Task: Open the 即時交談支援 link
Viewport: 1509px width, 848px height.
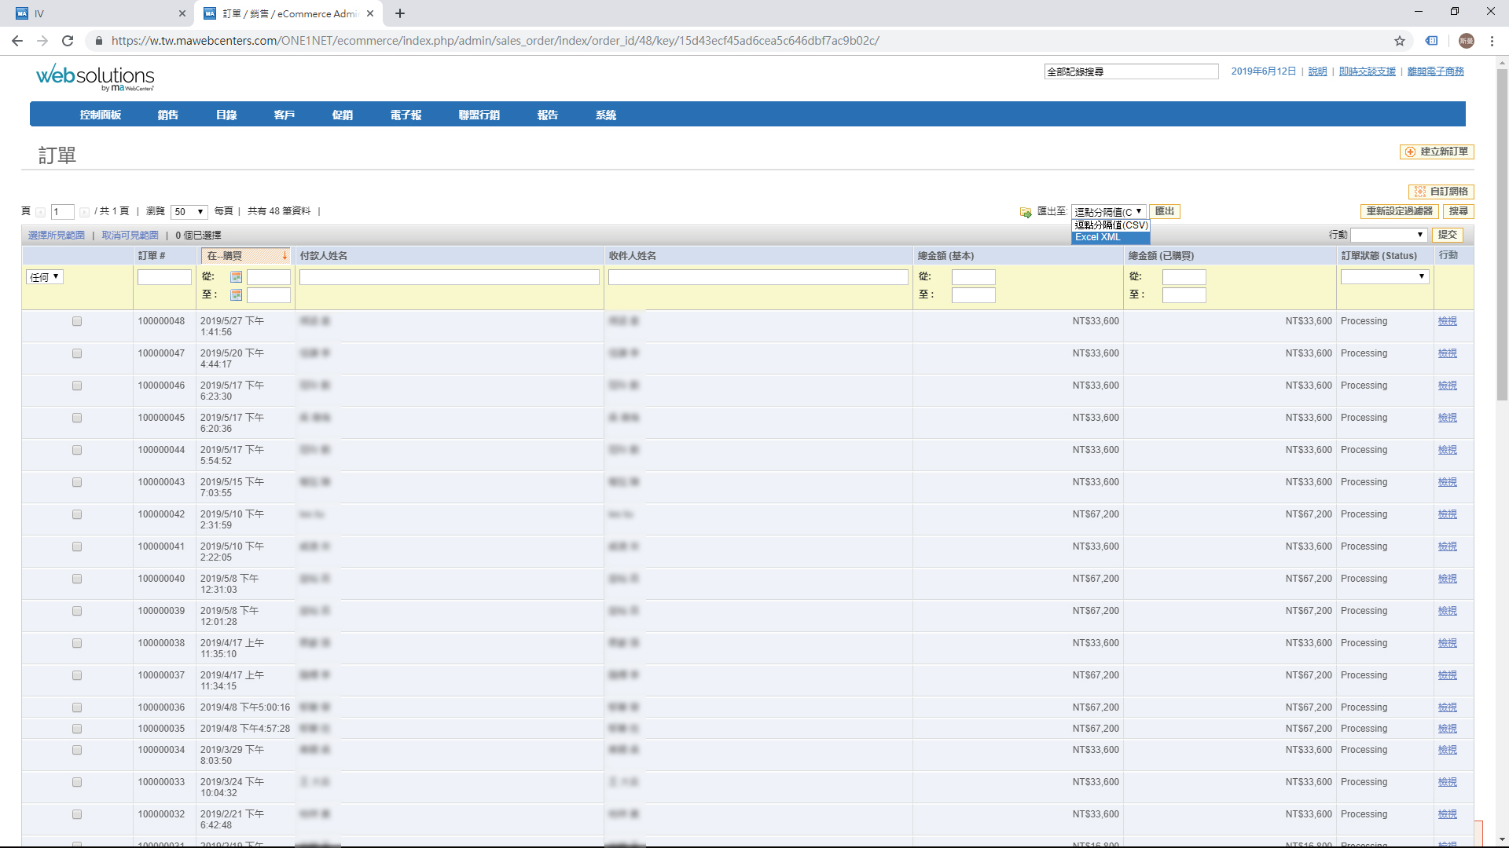Action: [x=1368, y=71]
